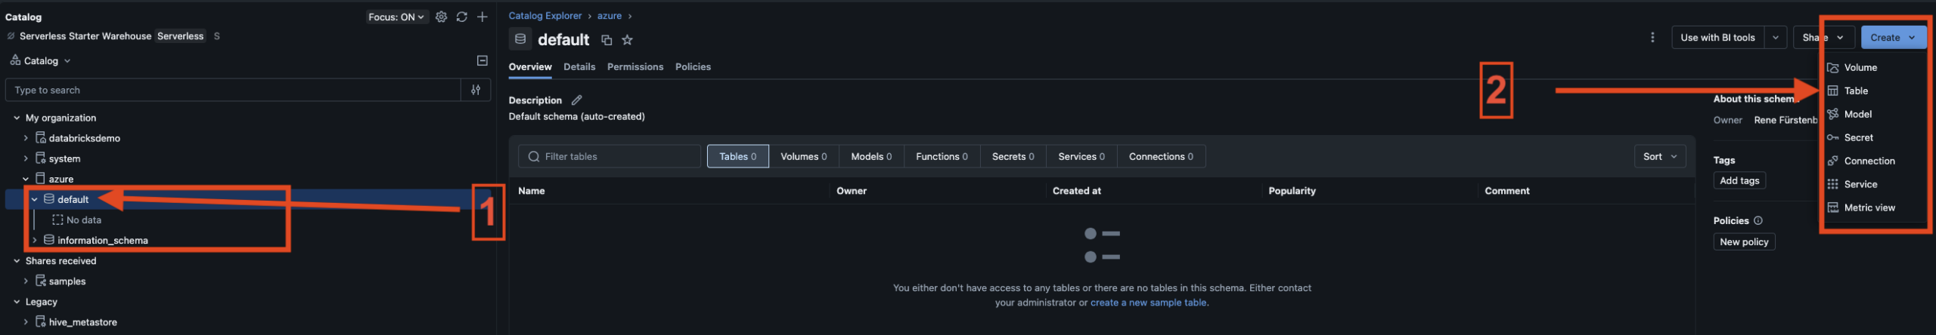This screenshot has height=335, width=1936.
Task: Refresh the catalog tree
Action: tap(461, 17)
